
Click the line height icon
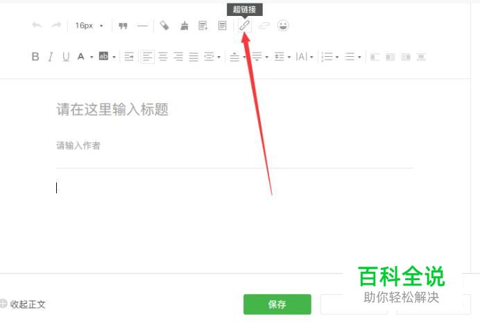click(x=279, y=57)
